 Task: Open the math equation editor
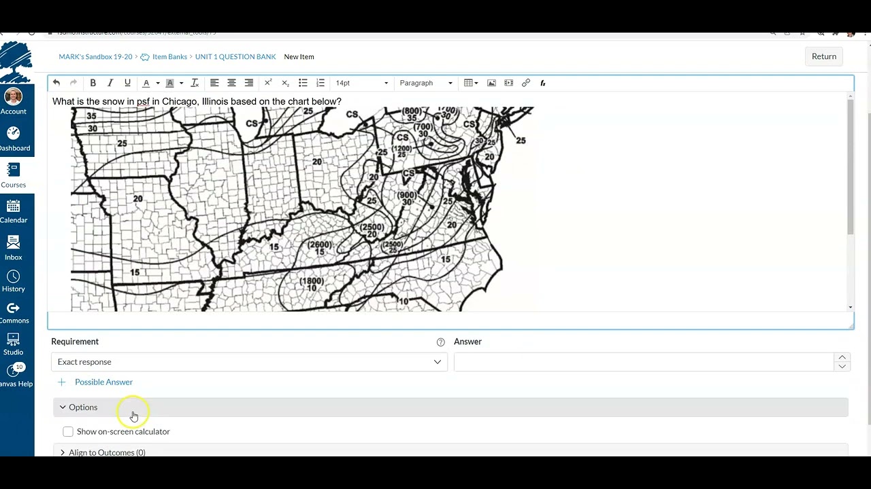(543, 83)
